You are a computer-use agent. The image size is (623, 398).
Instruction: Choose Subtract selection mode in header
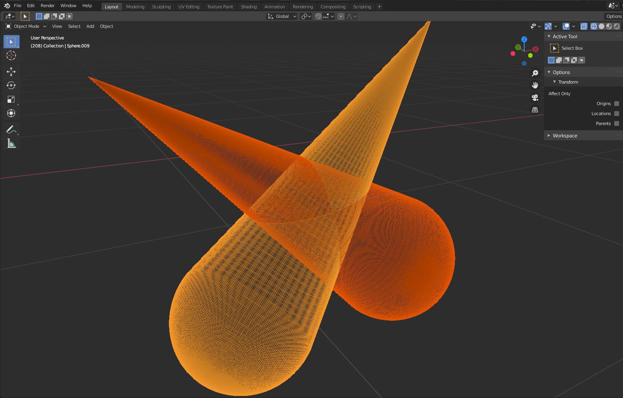point(54,16)
